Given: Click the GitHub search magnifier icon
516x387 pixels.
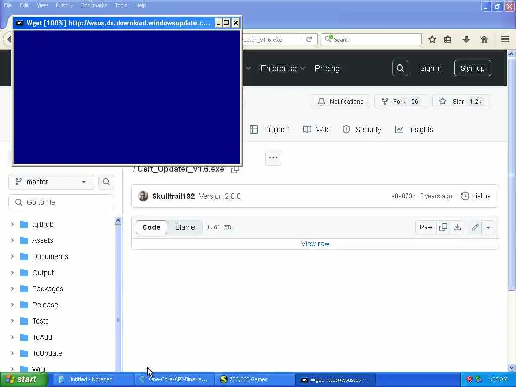Looking at the screenshot, I should pos(400,68).
